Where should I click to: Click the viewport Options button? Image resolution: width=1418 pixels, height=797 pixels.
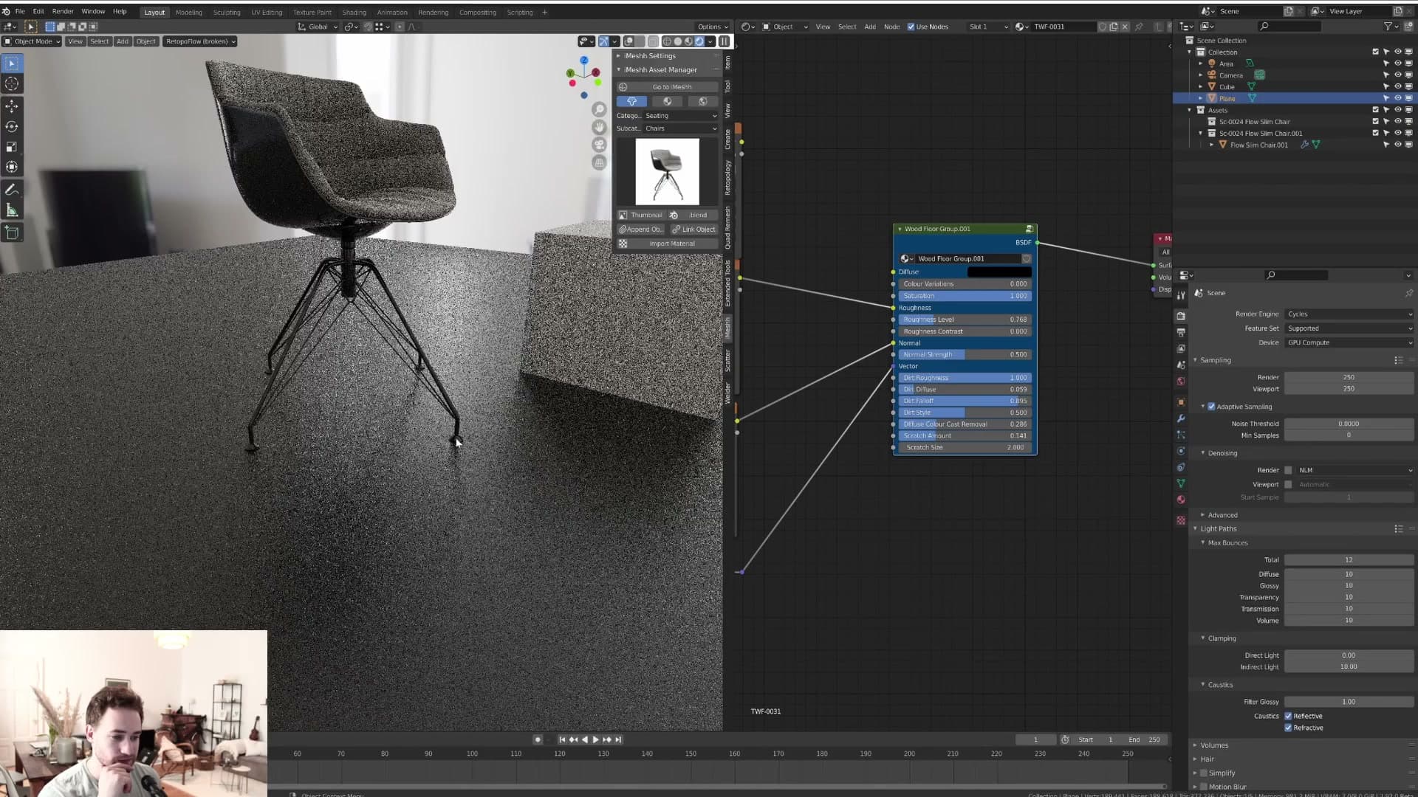713,27
